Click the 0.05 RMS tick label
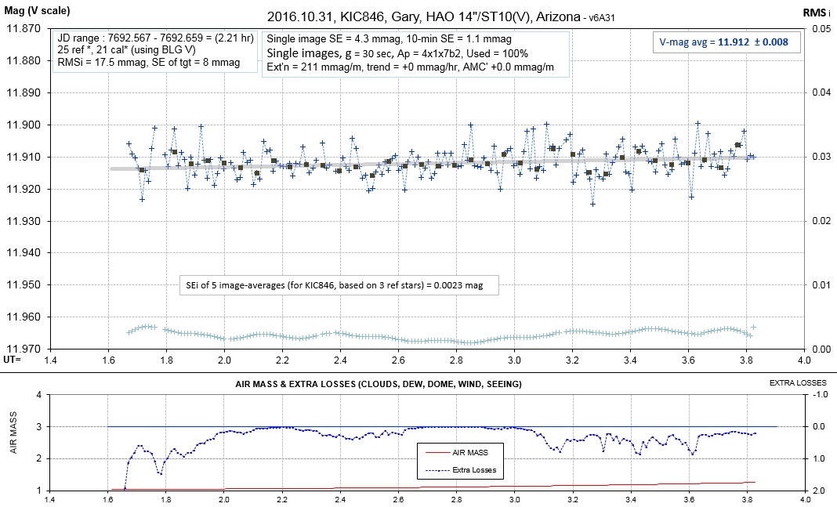 (x=821, y=29)
